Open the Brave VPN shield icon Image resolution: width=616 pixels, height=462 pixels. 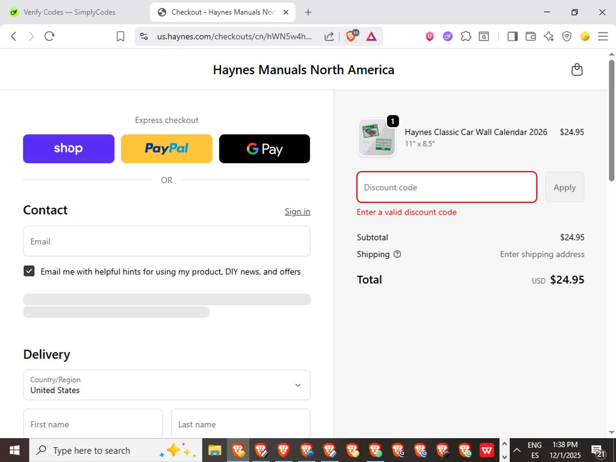tap(567, 37)
